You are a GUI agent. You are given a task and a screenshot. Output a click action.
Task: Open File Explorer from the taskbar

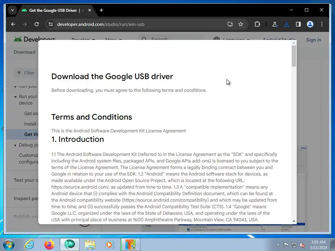(x=90, y=244)
